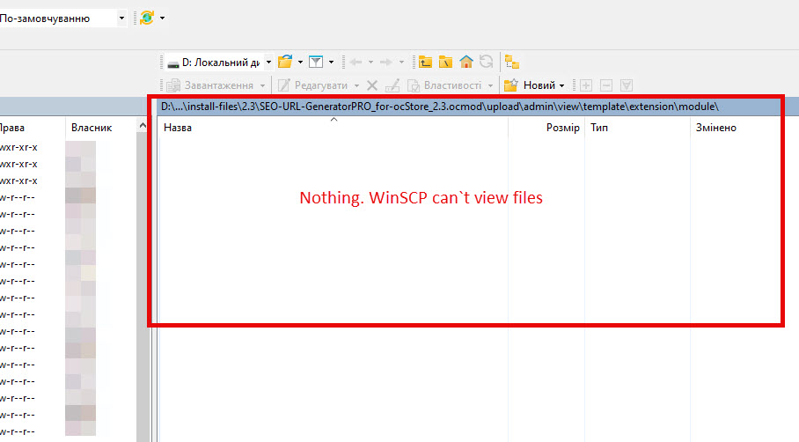Click the directory tree icon
This screenshot has width=799, height=442.
point(512,62)
